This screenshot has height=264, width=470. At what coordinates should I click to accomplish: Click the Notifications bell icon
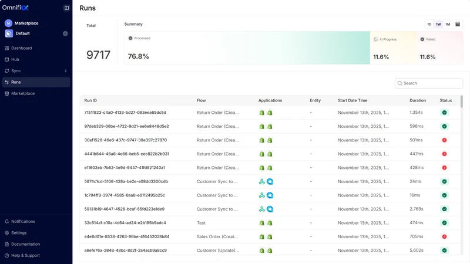click(x=6, y=222)
